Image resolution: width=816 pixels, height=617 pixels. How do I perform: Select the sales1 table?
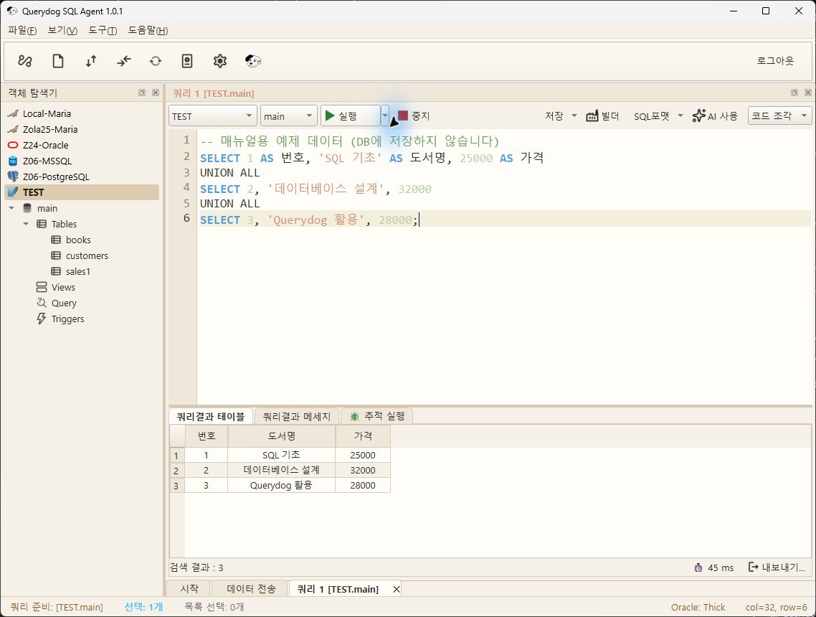click(78, 271)
